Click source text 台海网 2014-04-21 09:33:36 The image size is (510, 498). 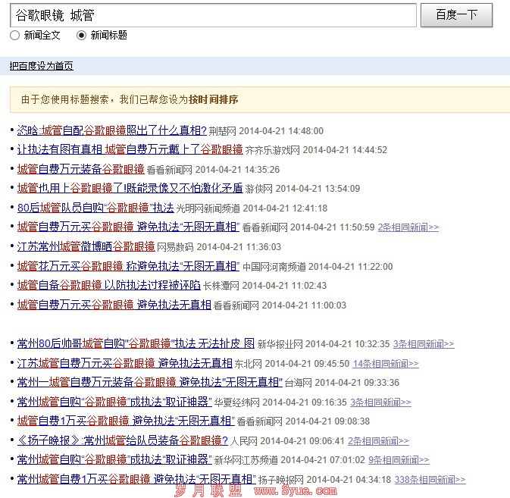[x=342, y=383]
